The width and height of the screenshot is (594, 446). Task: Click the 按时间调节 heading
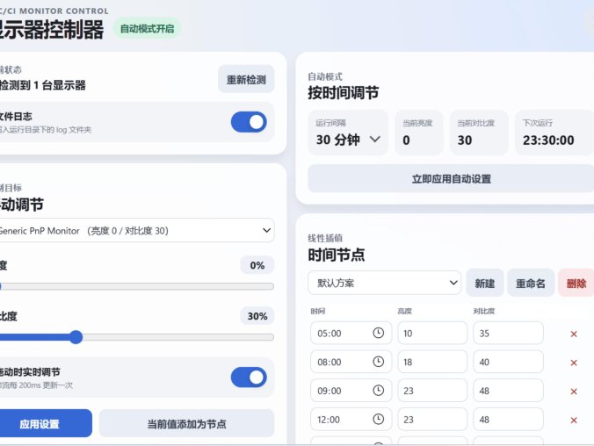(x=344, y=93)
